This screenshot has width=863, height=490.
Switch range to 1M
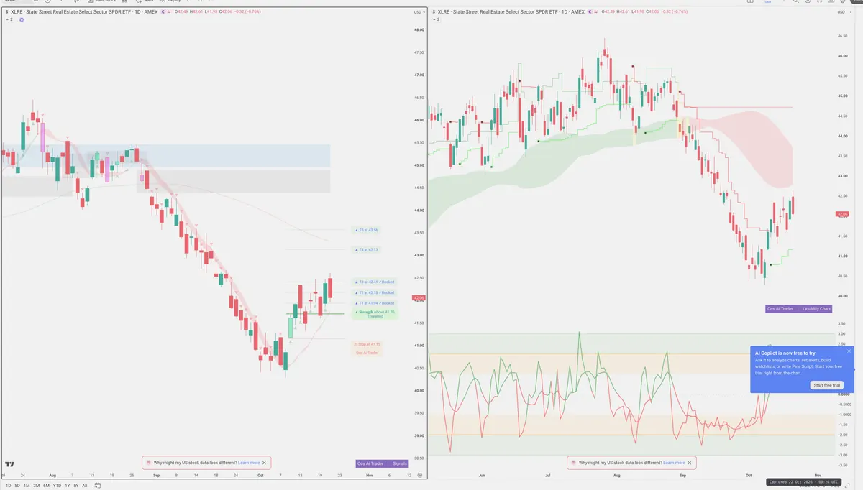point(26,486)
